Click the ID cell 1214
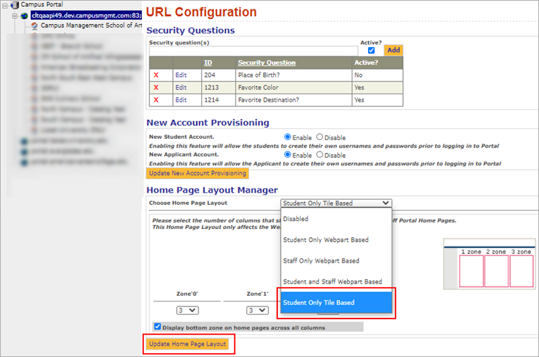The width and height of the screenshot is (539, 357). (x=218, y=100)
